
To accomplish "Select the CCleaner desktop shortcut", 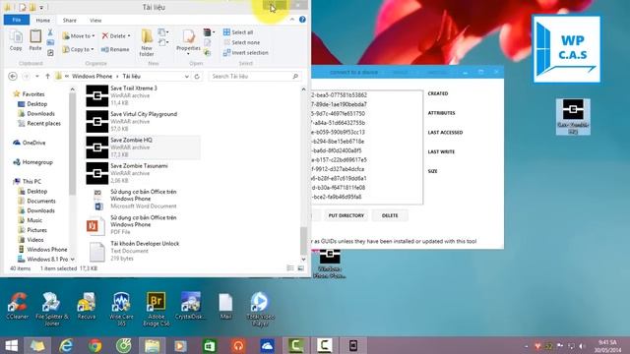I will coord(18,306).
